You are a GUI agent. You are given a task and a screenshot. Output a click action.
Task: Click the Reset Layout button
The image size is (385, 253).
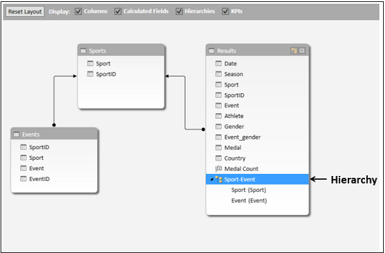(x=25, y=12)
